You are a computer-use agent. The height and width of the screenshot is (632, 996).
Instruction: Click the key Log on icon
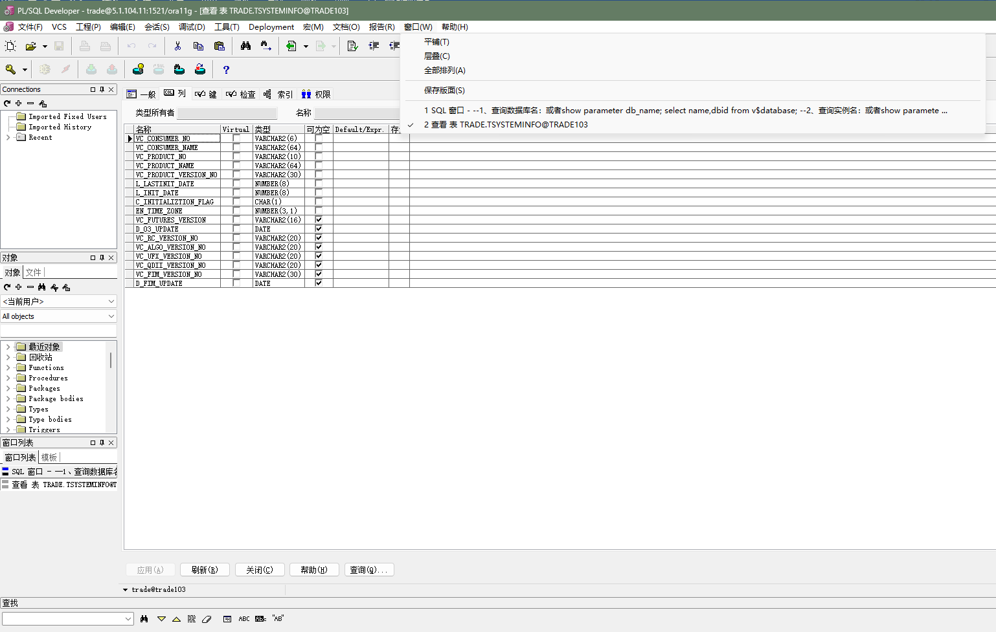click(x=10, y=69)
